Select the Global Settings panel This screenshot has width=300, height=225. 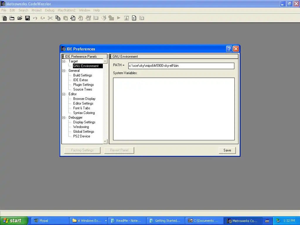pyautogui.click(x=83, y=132)
